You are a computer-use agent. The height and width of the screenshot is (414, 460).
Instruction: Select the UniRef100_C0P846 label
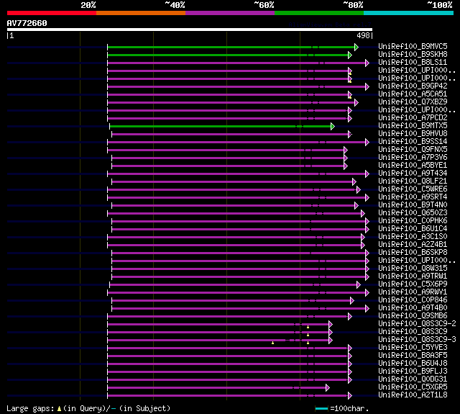click(413, 300)
